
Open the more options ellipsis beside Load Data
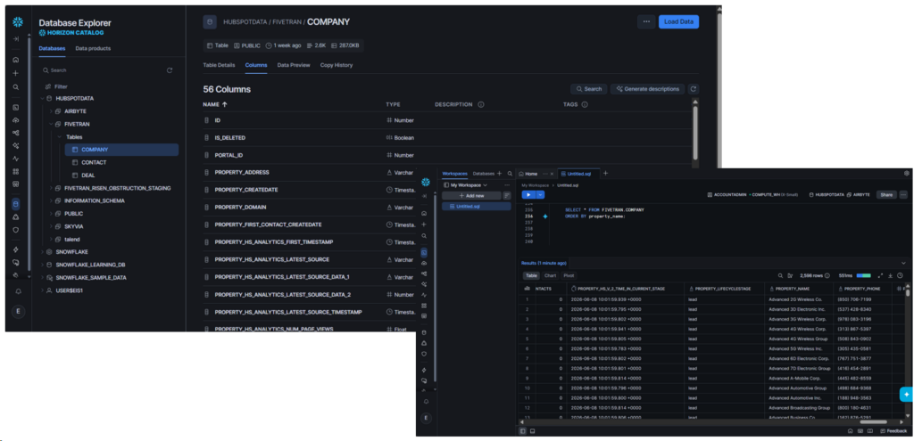point(646,21)
